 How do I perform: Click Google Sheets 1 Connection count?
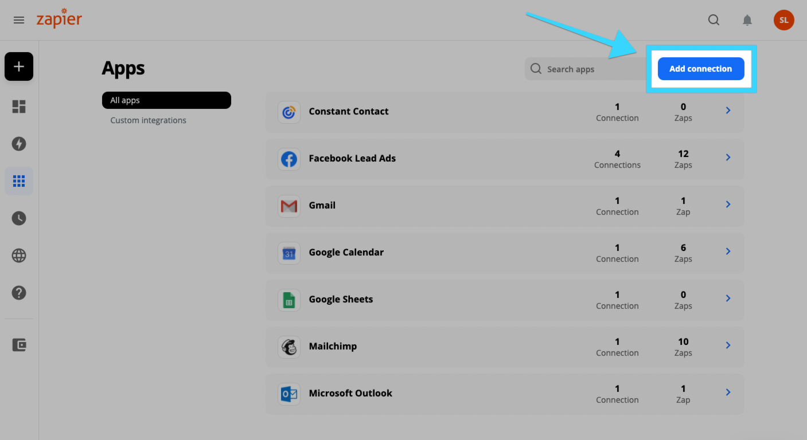pos(617,300)
